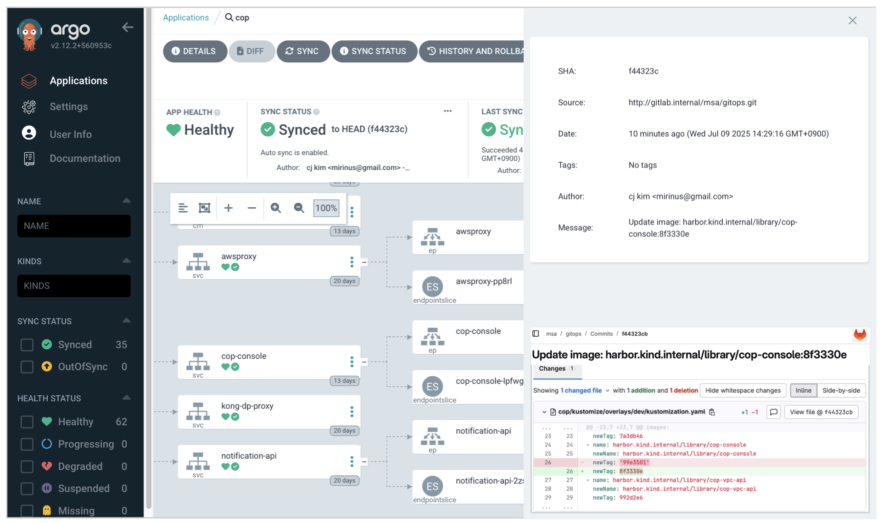Check the Synced status filter checkbox

click(27, 345)
